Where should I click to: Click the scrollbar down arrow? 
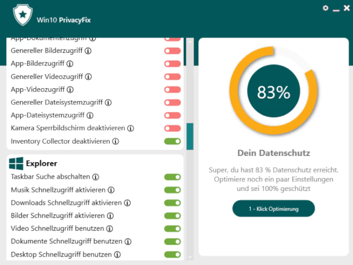(190, 257)
